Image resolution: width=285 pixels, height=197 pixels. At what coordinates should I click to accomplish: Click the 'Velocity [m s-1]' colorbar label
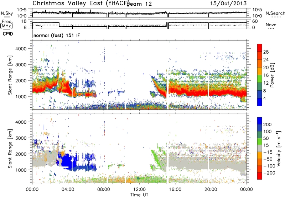pyautogui.click(x=279, y=148)
